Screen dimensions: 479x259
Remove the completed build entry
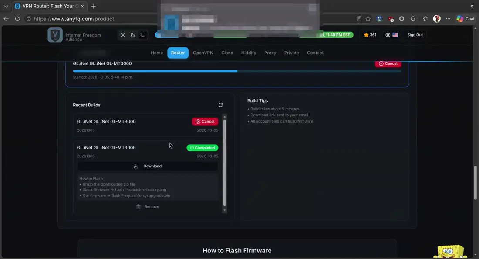pyautogui.click(x=148, y=206)
